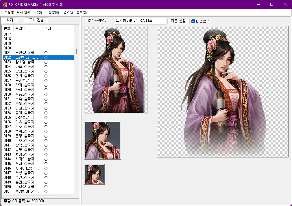Select row 0147 서황
The image size is (292, 206).
pos(38,173)
